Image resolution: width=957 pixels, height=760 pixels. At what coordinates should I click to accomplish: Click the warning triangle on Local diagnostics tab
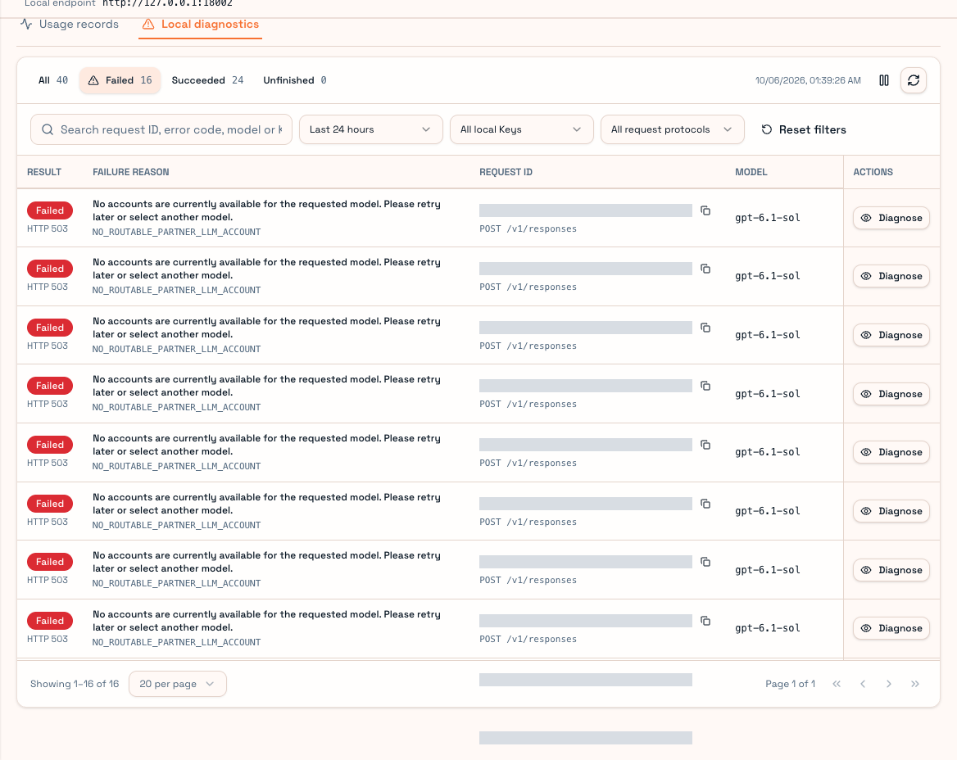148,25
